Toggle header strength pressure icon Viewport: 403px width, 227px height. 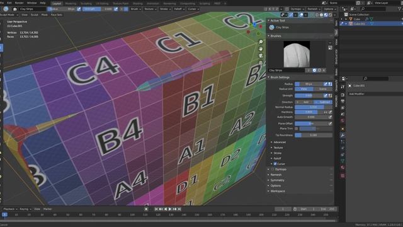point(116,9)
